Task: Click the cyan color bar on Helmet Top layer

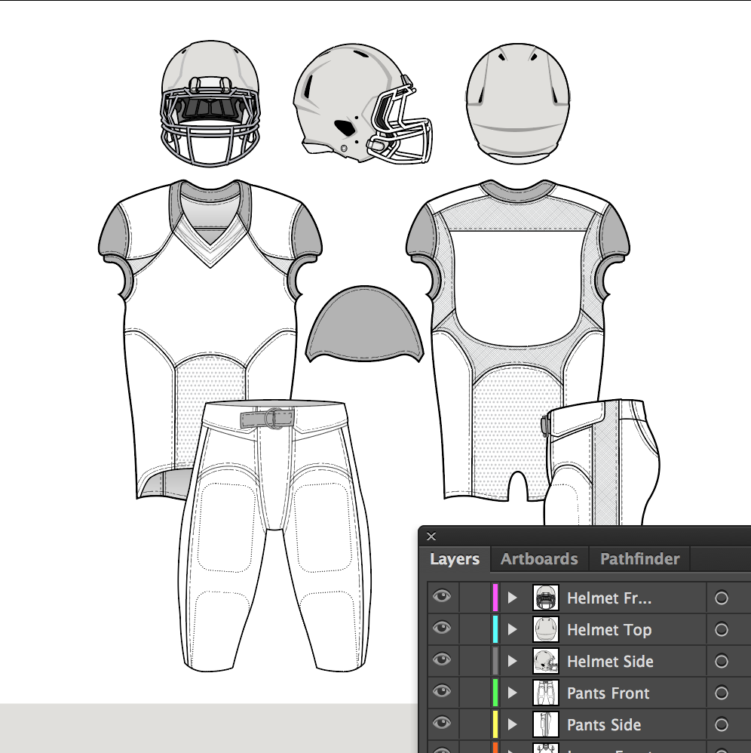Action: click(x=495, y=629)
